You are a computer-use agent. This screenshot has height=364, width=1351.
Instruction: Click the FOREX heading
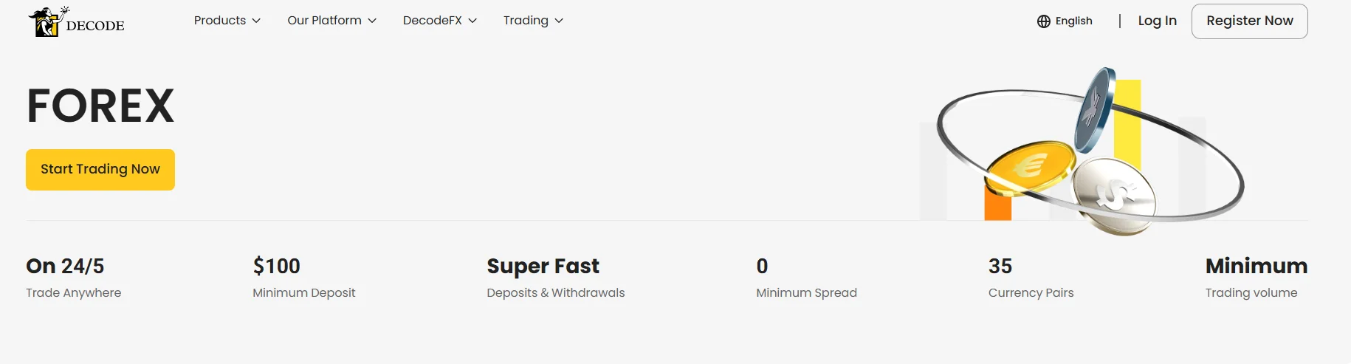(100, 106)
